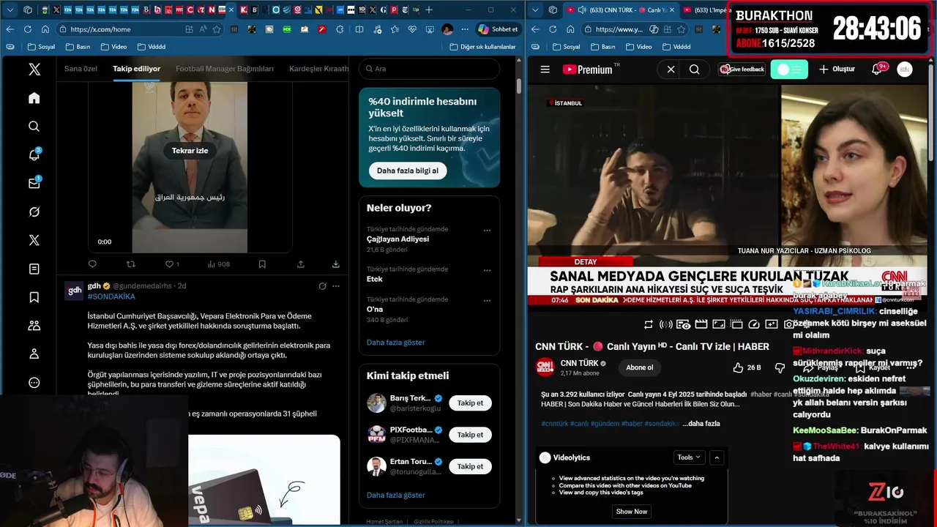Switch to Sana özel timeline tab
Image resolution: width=937 pixels, height=527 pixels.
(x=81, y=69)
